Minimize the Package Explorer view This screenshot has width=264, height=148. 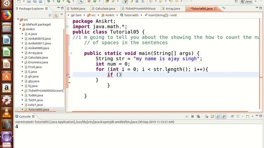pos(59,8)
